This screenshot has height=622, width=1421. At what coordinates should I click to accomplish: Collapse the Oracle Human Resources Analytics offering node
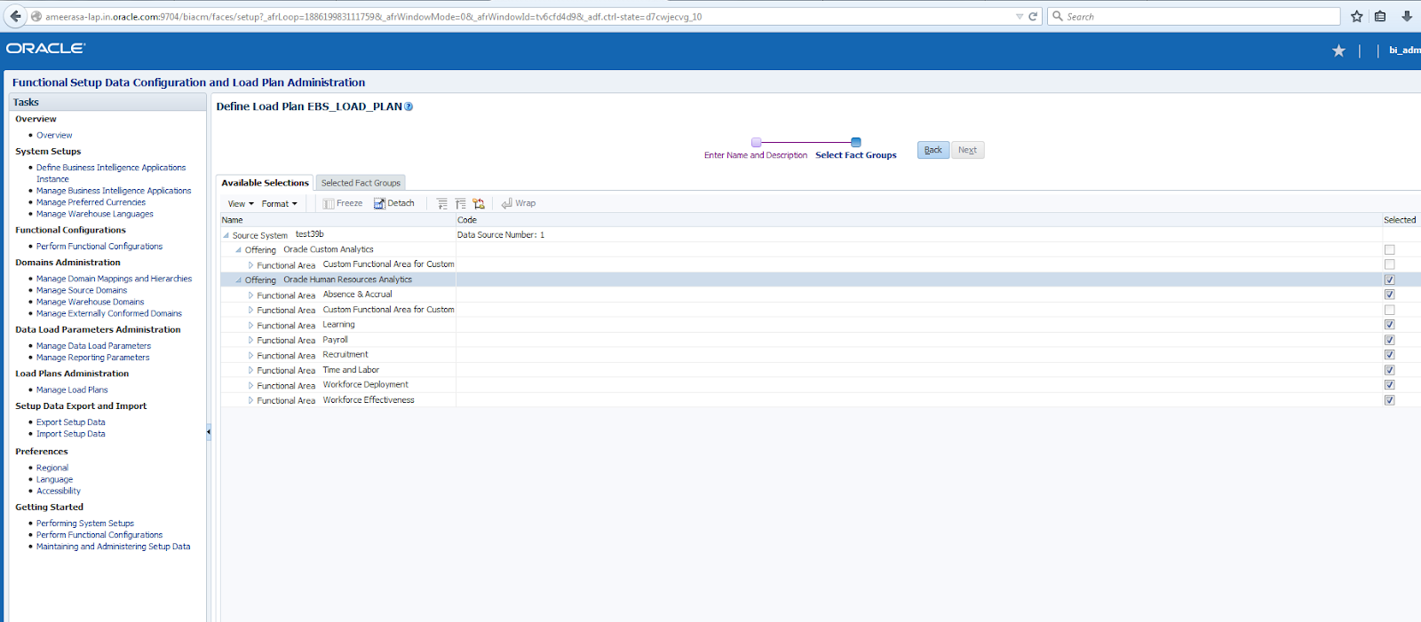pos(239,280)
